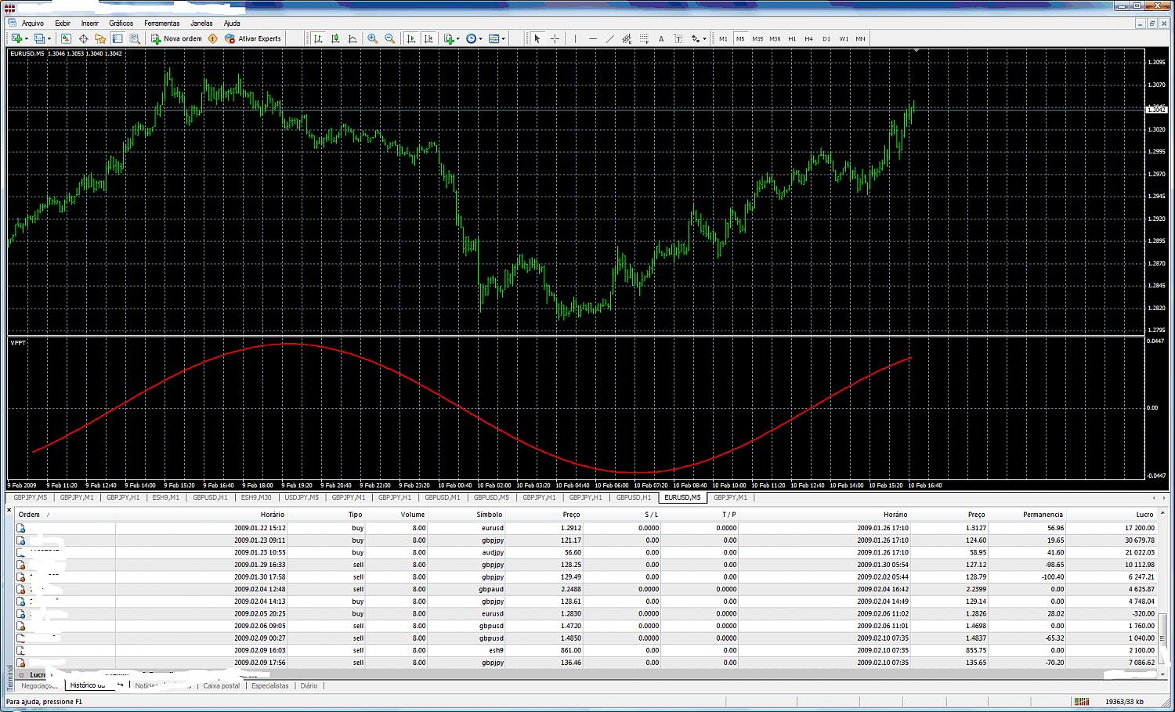Viewport: 1175px width, 712px height.
Task: Toggle the Ativar Experts button
Action: point(252,38)
